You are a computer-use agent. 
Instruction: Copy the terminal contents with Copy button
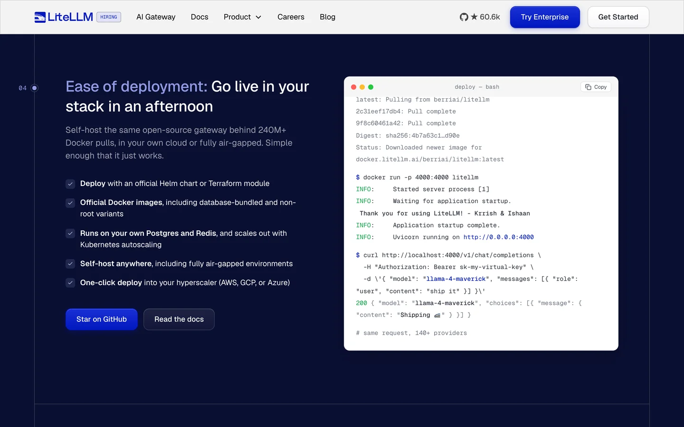[x=596, y=87]
